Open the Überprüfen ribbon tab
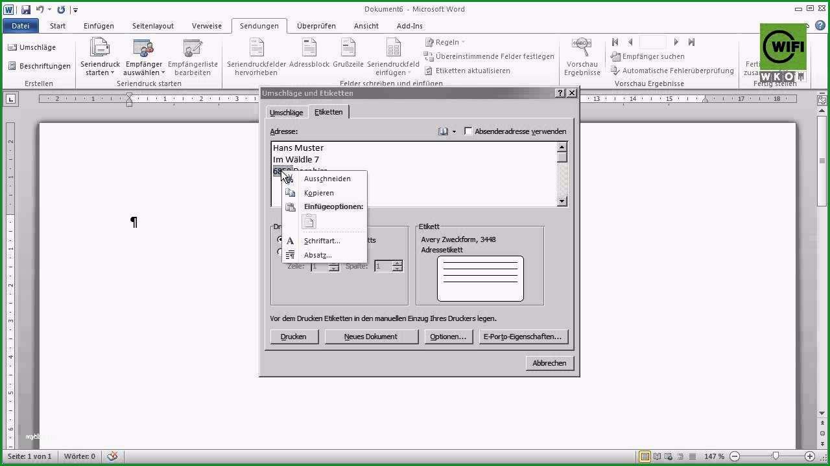 point(316,26)
